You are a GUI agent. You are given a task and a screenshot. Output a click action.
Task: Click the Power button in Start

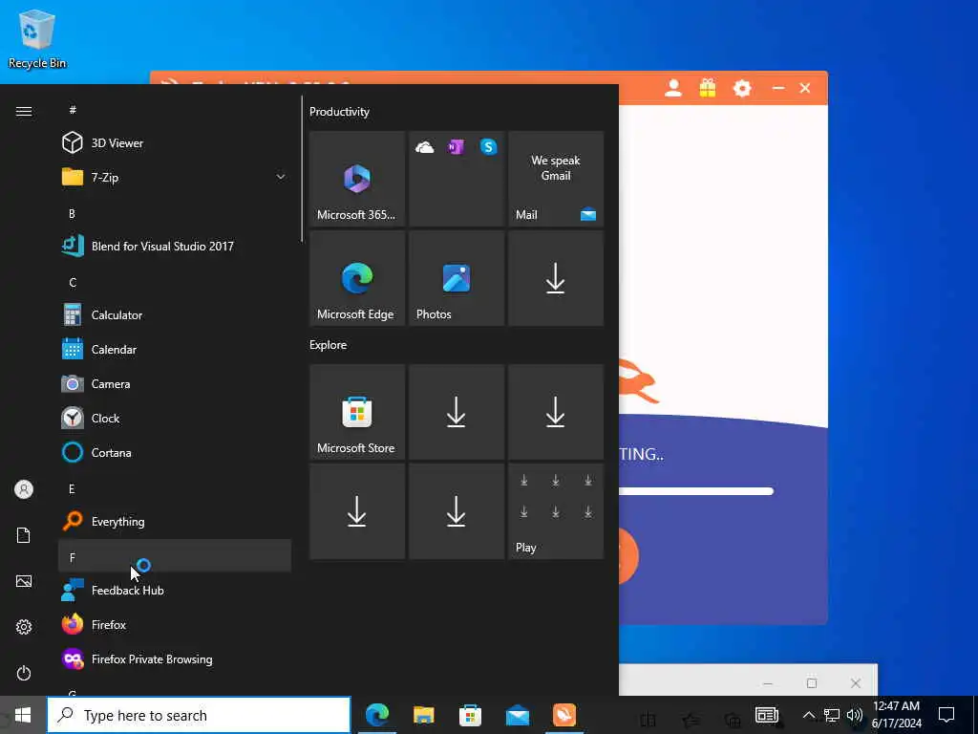[x=24, y=673]
